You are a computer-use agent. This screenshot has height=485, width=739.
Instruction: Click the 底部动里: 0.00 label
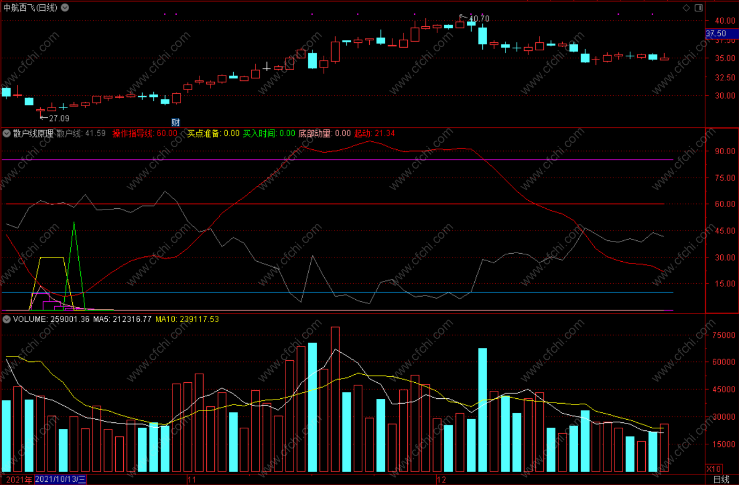(x=325, y=133)
